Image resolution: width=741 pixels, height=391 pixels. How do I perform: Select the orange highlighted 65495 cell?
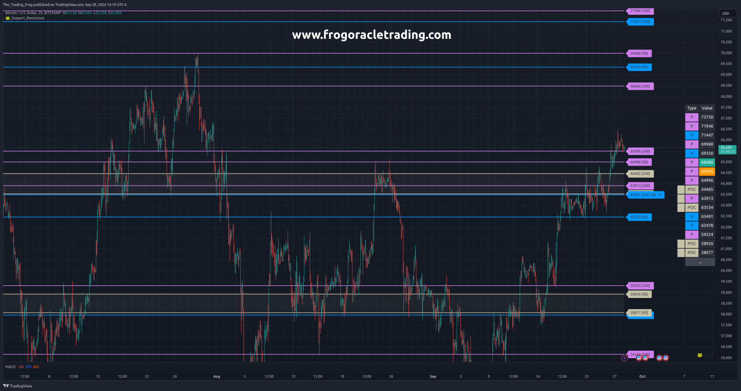click(707, 171)
